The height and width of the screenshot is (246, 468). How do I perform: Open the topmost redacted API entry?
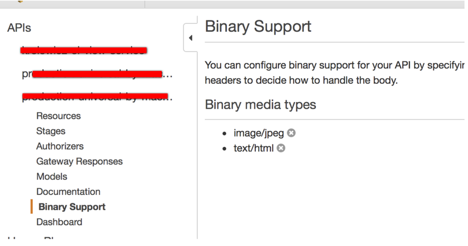coord(83,50)
